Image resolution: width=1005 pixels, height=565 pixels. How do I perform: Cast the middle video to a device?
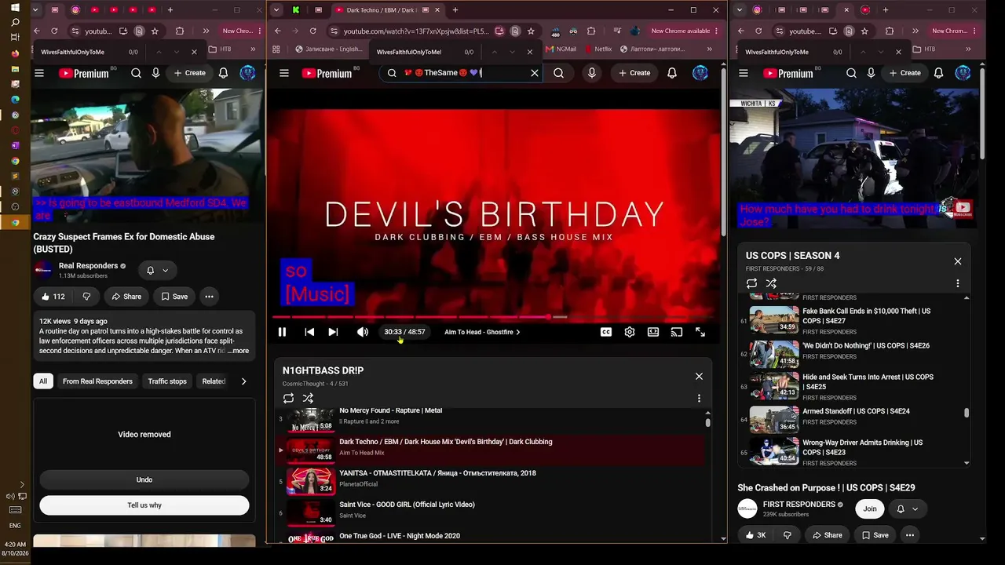(x=677, y=332)
